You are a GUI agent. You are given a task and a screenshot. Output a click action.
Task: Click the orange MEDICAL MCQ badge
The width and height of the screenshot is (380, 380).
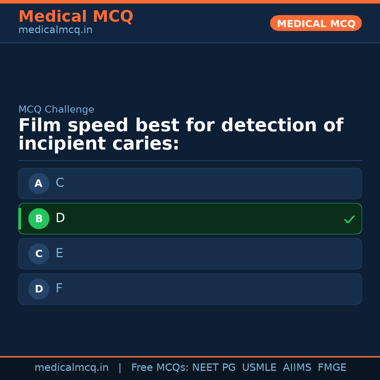tap(316, 23)
